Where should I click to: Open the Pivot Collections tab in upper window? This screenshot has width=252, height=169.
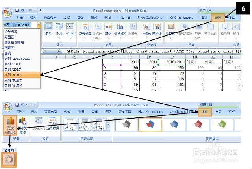click(150, 17)
